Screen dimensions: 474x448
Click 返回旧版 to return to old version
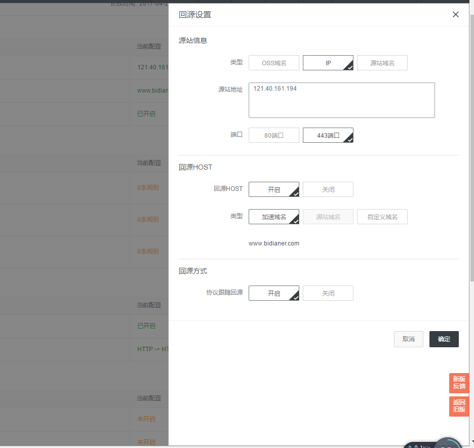459,406
